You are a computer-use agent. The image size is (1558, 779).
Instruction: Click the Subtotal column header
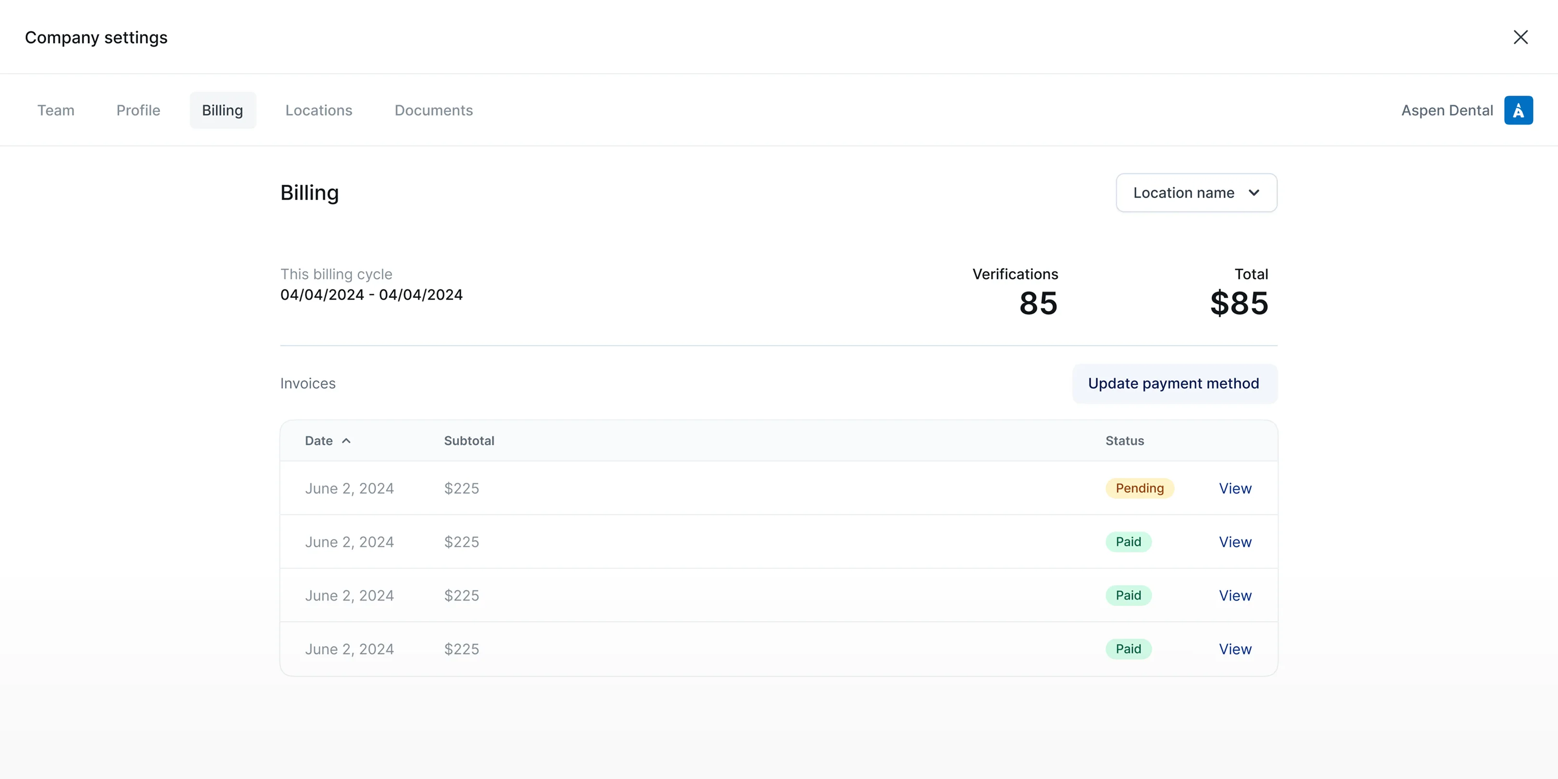(x=469, y=441)
